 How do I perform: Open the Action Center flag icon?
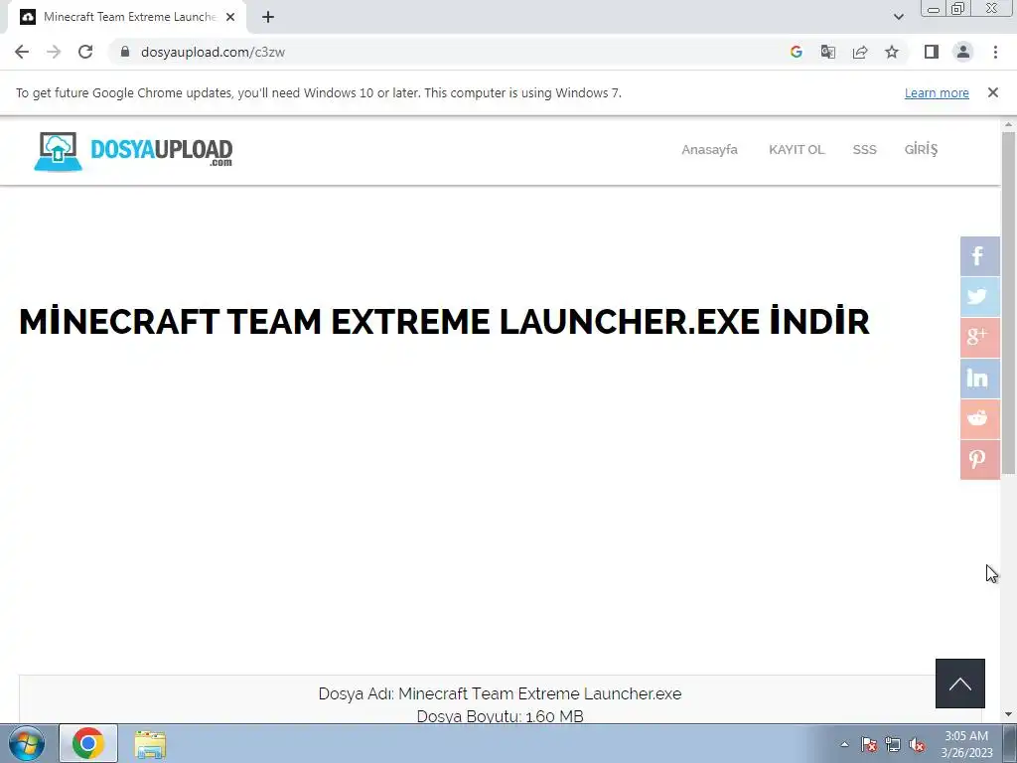869,744
